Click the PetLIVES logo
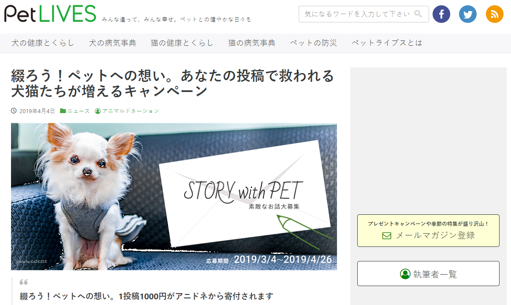511x305 pixels. click(x=50, y=14)
